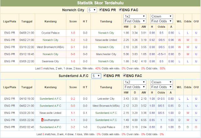Viewport: 201px width, 138px height.
Task: Open Norwich City match count dropdown
Action: pos(92,10)
